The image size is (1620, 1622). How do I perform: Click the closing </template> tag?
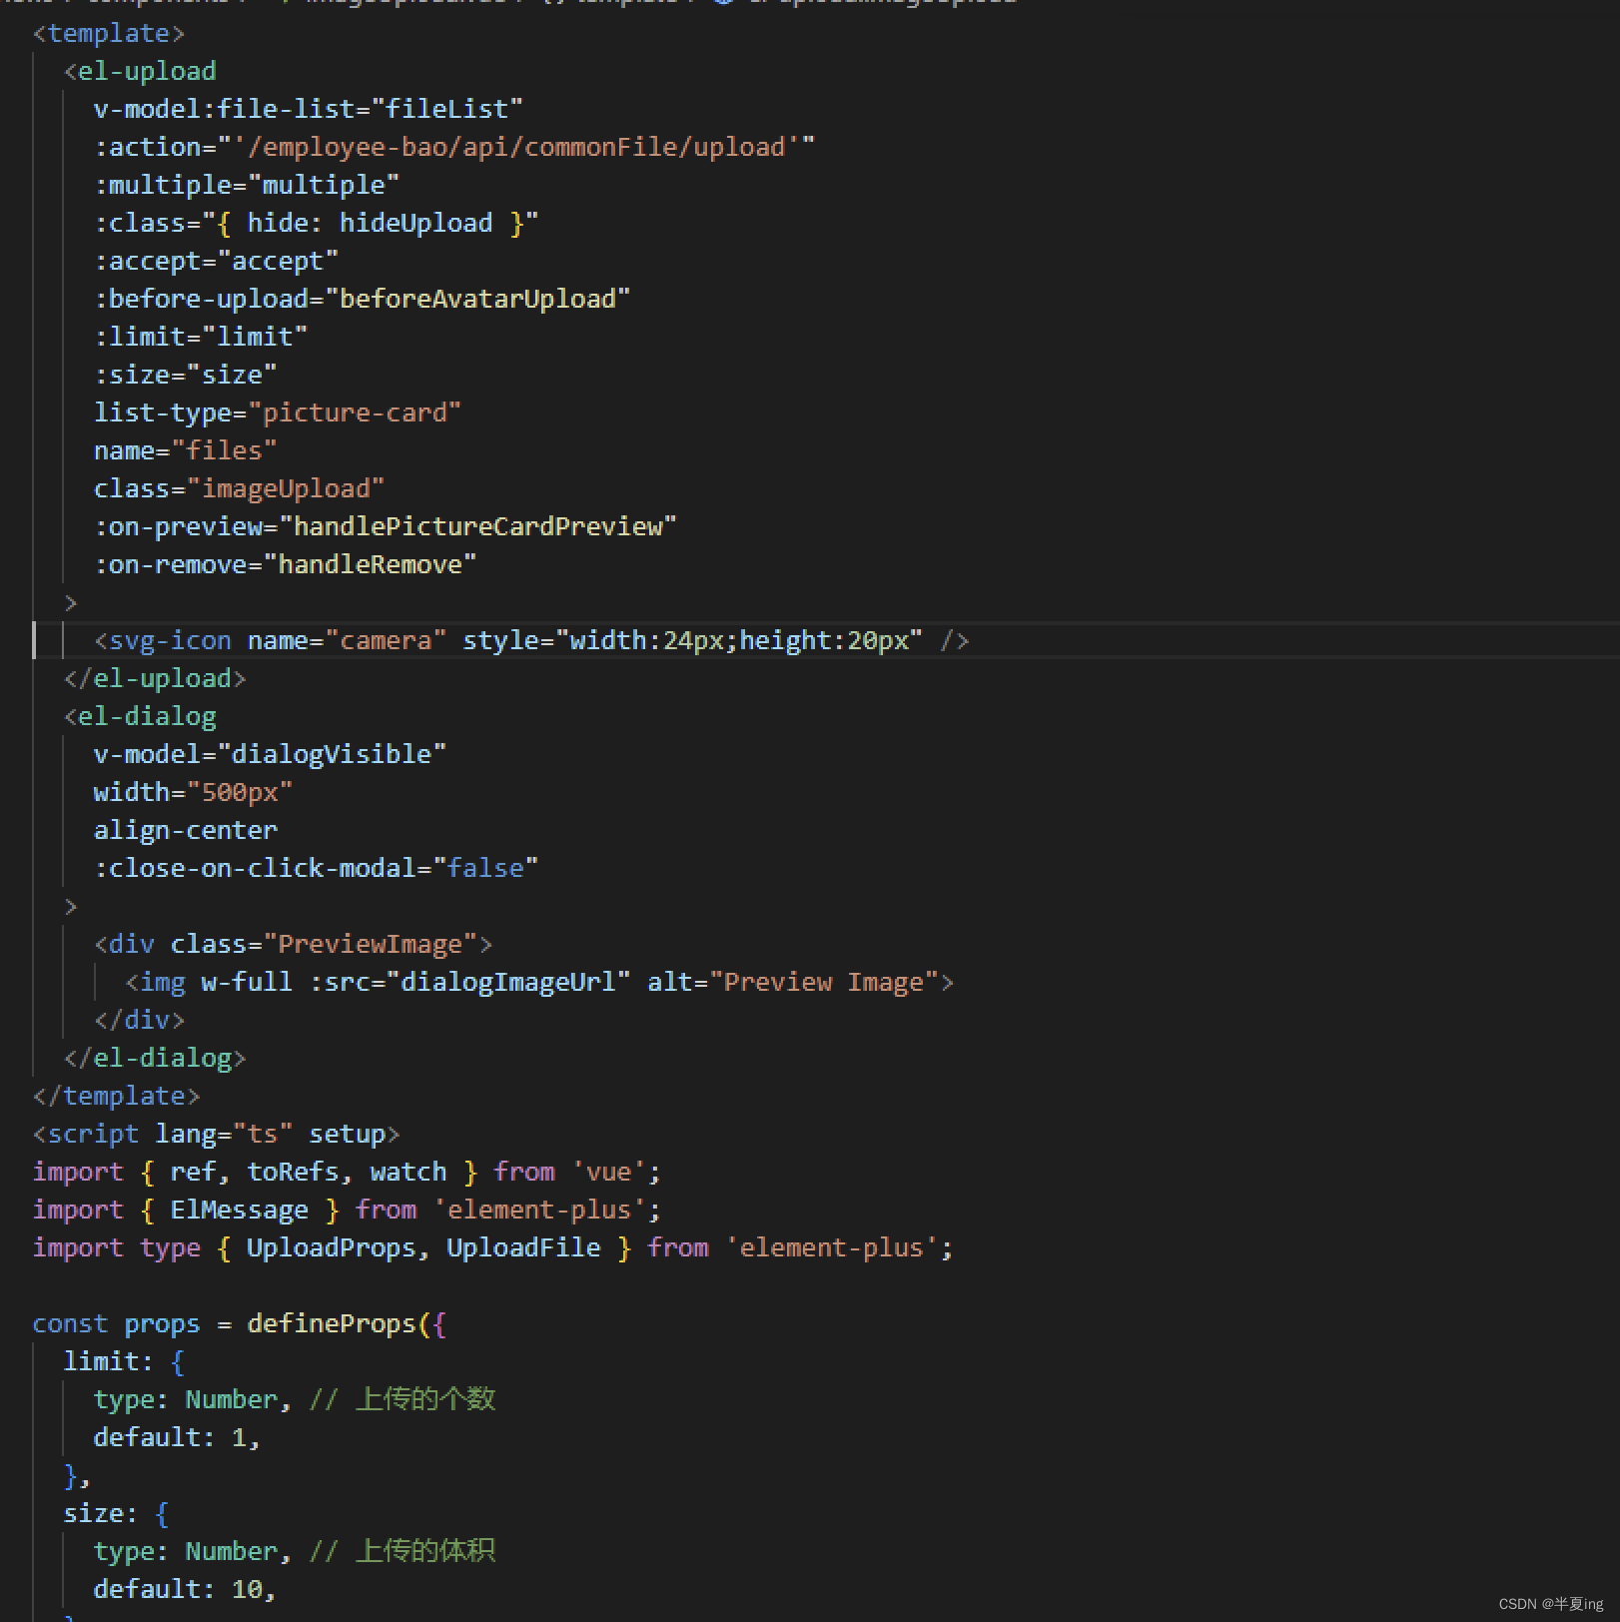pos(117,1096)
